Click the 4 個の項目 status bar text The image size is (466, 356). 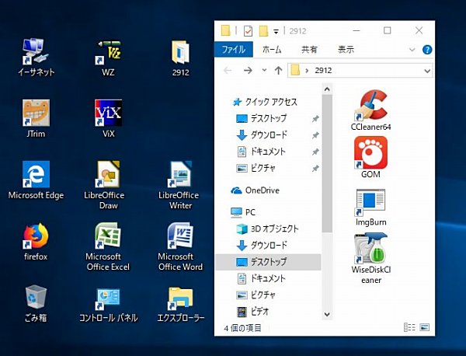pyautogui.click(x=242, y=328)
